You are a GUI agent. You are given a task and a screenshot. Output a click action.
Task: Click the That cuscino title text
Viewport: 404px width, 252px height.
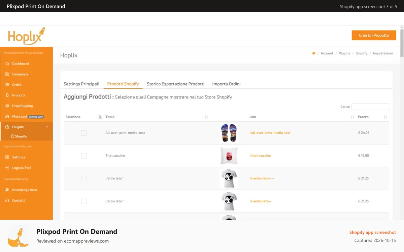115,156
